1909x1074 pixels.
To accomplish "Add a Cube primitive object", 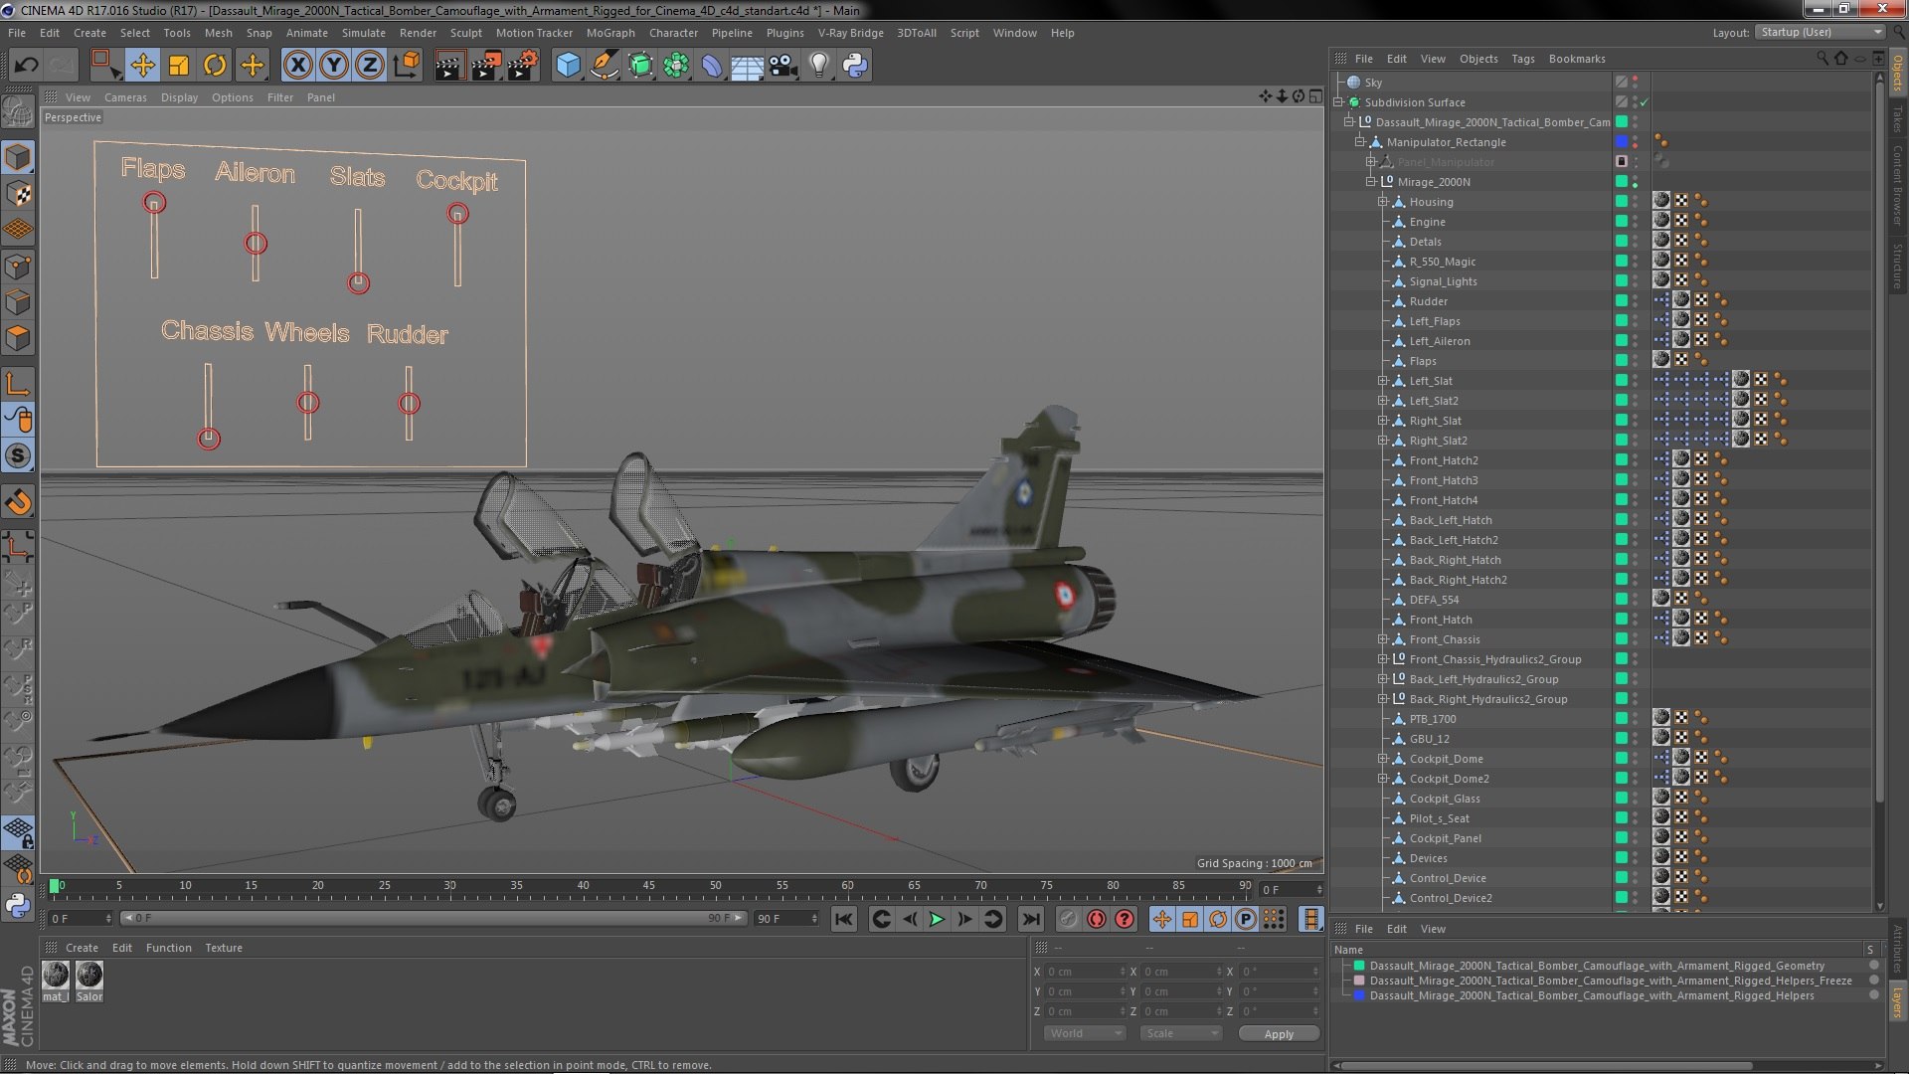I will point(568,66).
